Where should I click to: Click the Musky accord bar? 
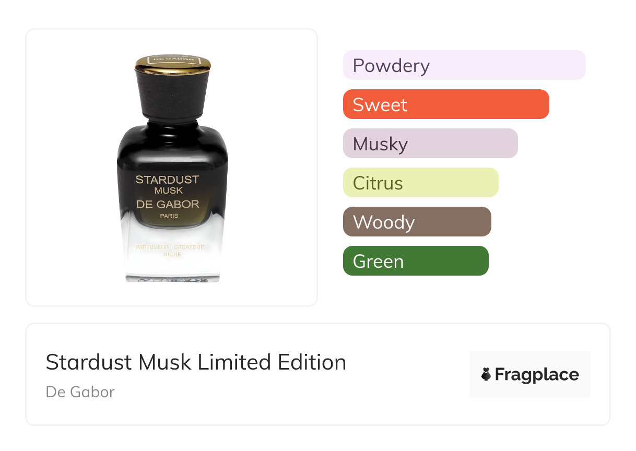430,144
